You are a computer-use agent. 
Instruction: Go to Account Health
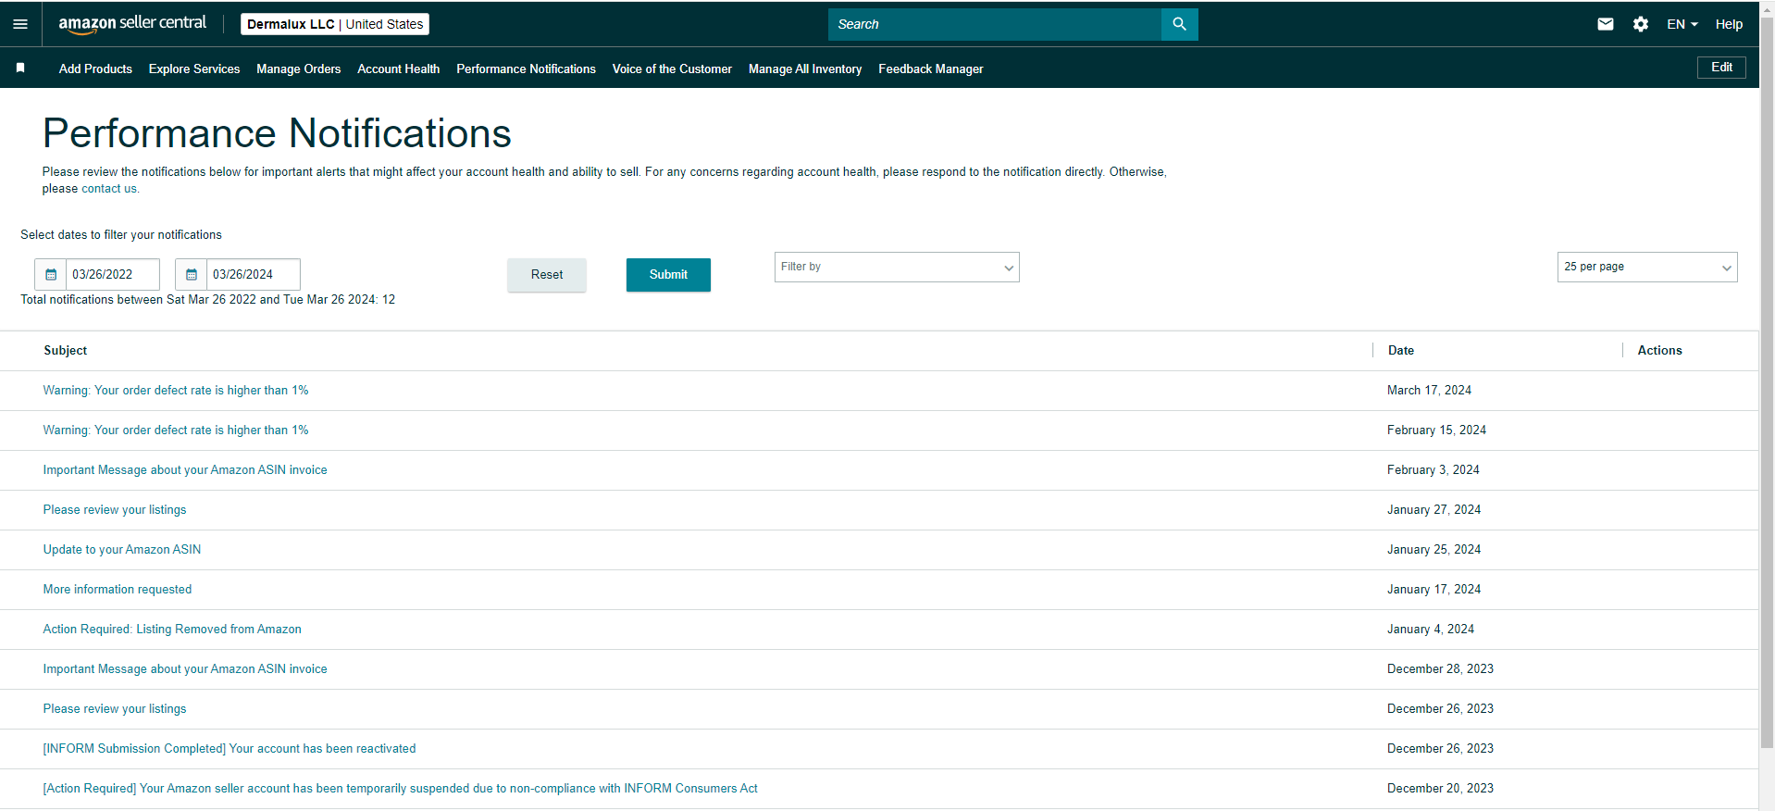(399, 69)
